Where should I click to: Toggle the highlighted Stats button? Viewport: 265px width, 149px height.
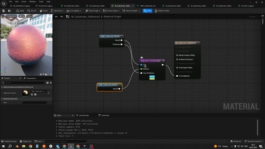[x=147, y=11]
